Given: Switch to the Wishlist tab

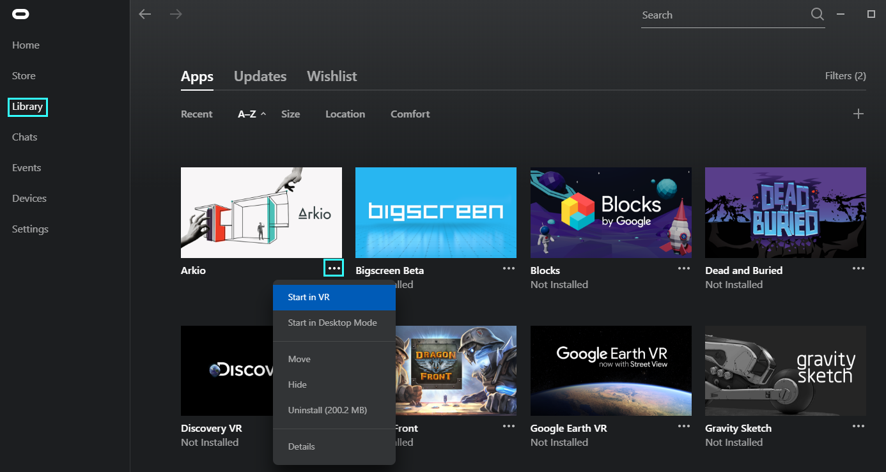Looking at the screenshot, I should (332, 77).
